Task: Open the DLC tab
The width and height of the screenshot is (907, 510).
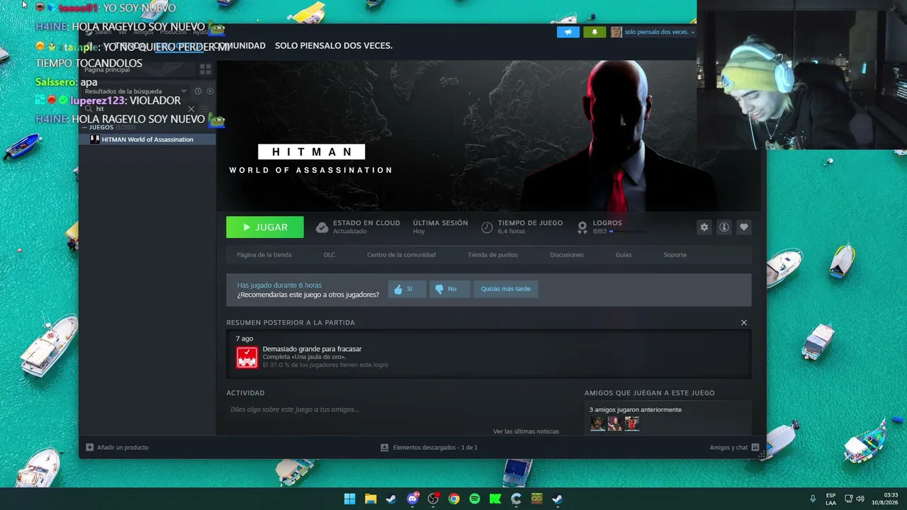Action: pyautogui.click(x=329, y=255)
